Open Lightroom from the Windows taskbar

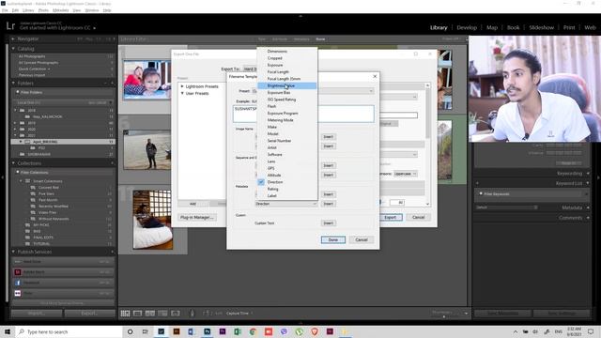(161, 331)
